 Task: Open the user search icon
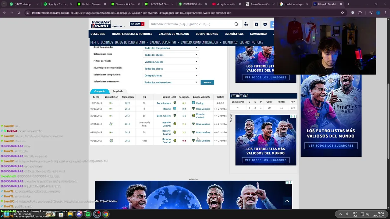click(x=246, y=24)
